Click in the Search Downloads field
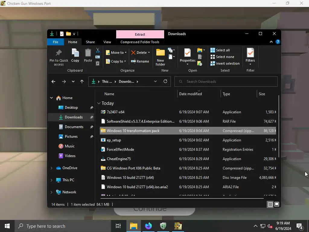The width and height of the screenshot is (309, 232). tap(226, 82)
